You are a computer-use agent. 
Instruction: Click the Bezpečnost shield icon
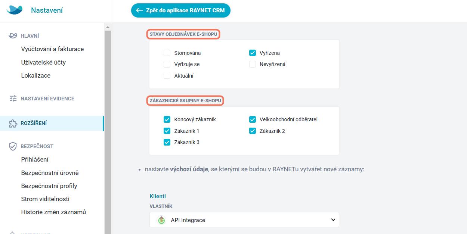[x=13, y=146]
